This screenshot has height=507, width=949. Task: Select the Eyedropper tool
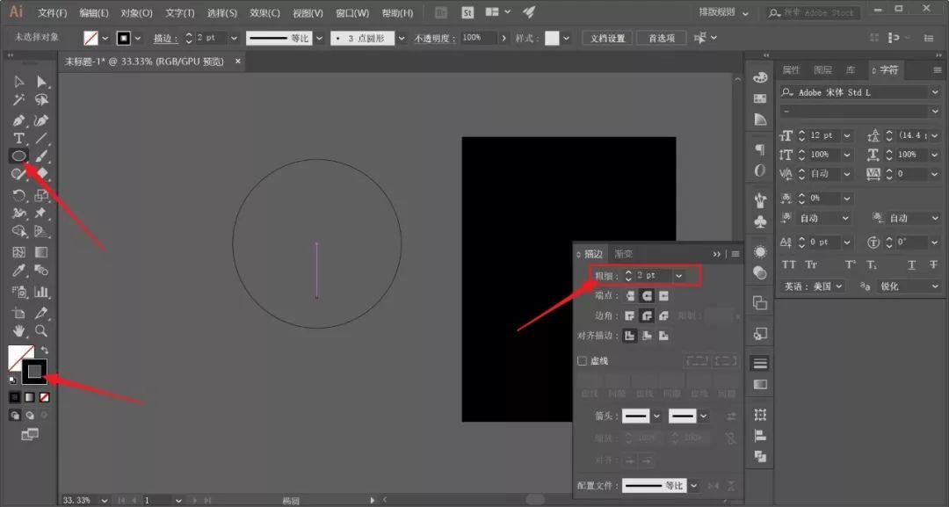18,271
